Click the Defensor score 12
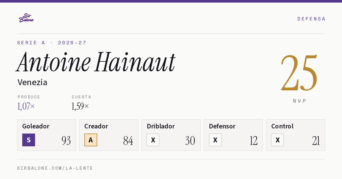The width and height of the screenshot is (342, 179). tap(253, 141)
